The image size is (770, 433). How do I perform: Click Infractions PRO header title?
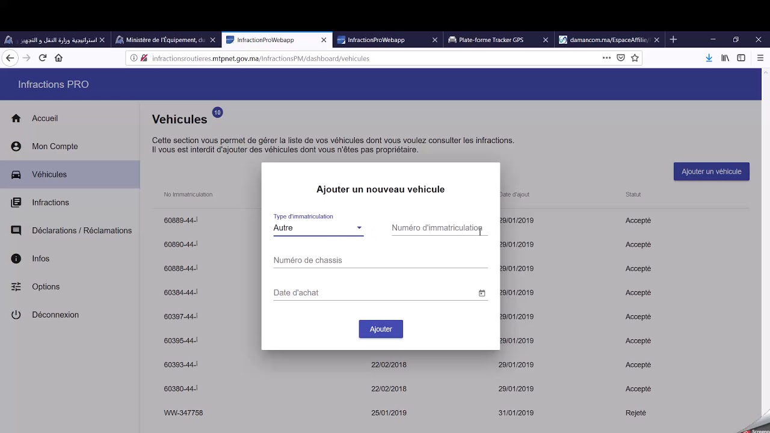pyautogui.click(x=54, y=84)
